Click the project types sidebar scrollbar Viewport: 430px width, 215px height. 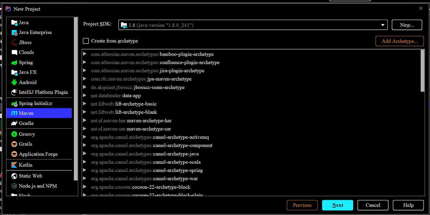[76, 99]
